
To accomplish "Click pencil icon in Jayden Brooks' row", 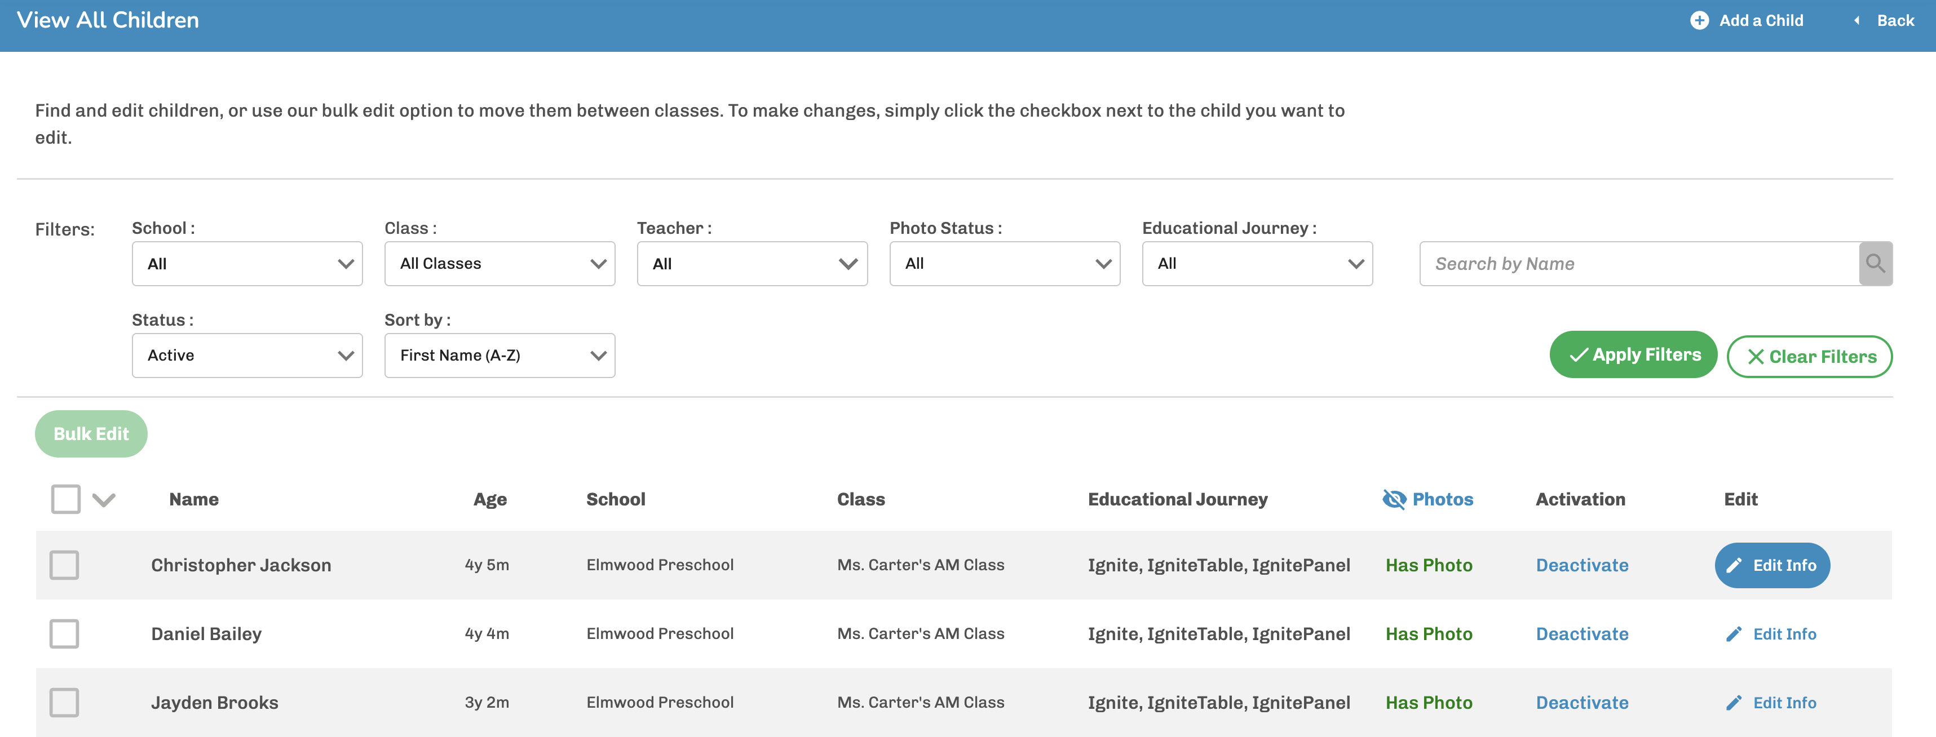I will (1734, 703).
